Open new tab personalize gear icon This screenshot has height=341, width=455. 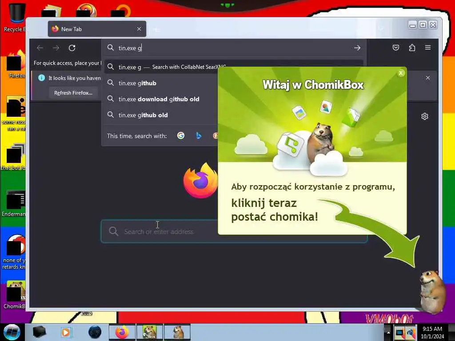[425, 117]
